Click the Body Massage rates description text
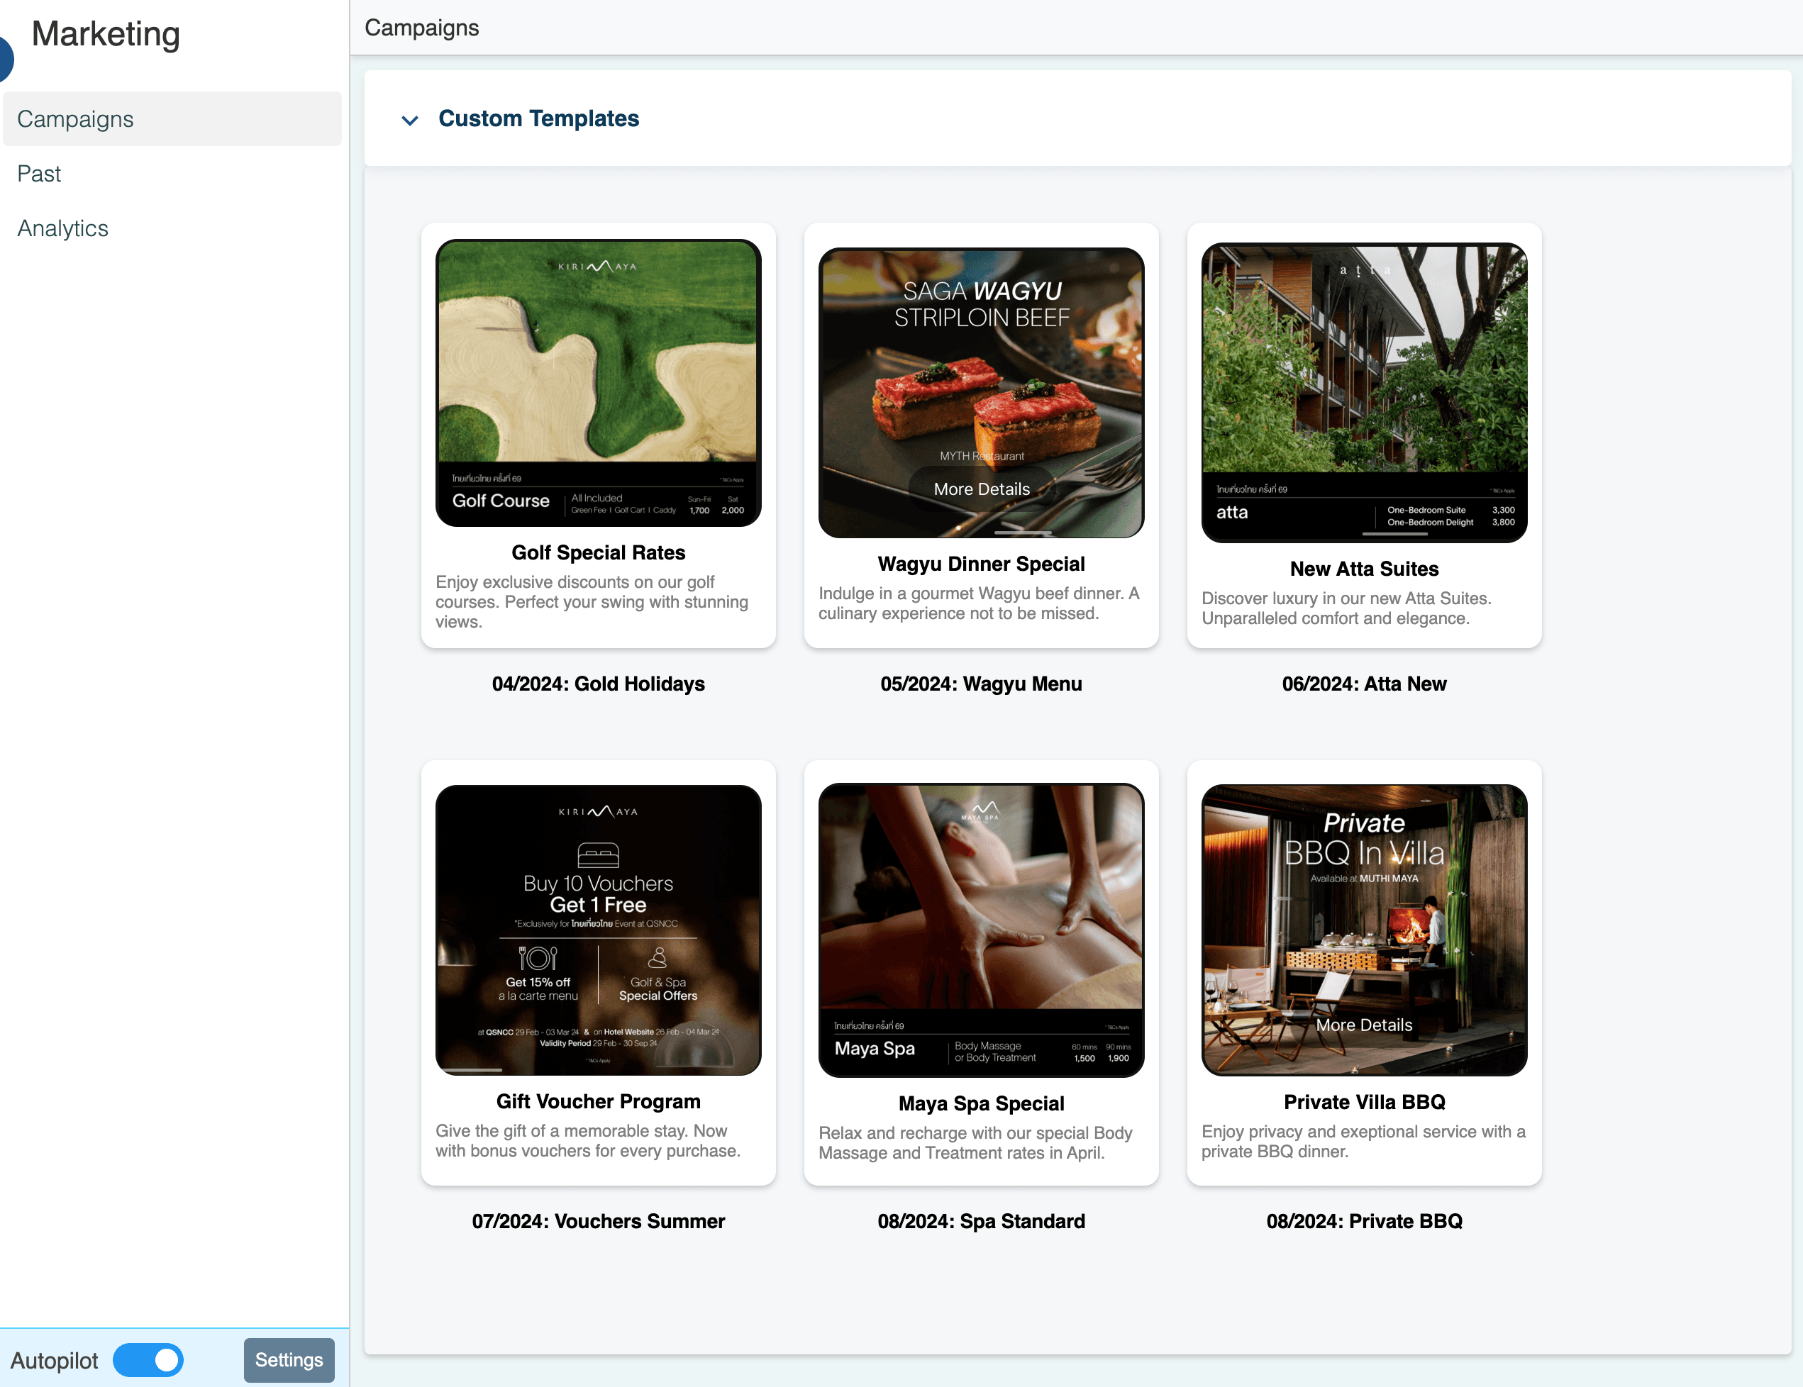The image size is (1803, 1387). coord(976,1143)
